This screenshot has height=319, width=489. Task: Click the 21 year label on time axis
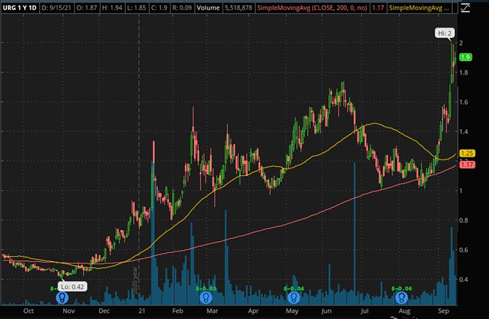point(142,311)
